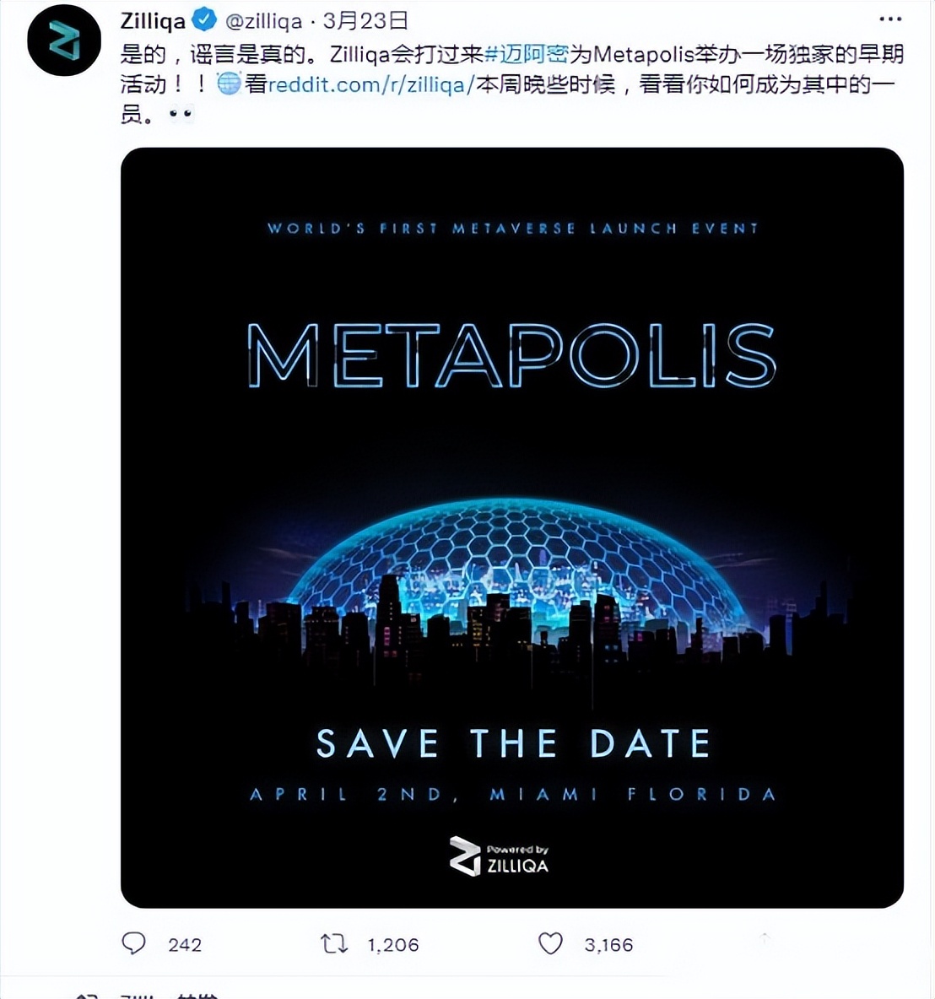Open the Zilliqa profile avatar
The height and width of the screenshot is (999, 935).
click(x=64, y=40)
